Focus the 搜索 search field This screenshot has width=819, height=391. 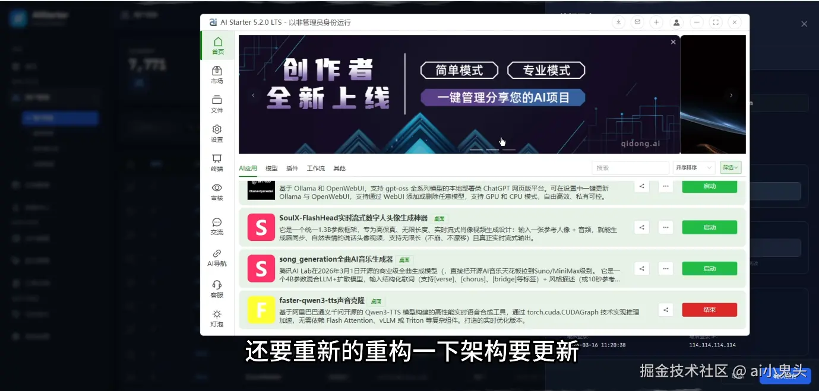pos(630,168)
